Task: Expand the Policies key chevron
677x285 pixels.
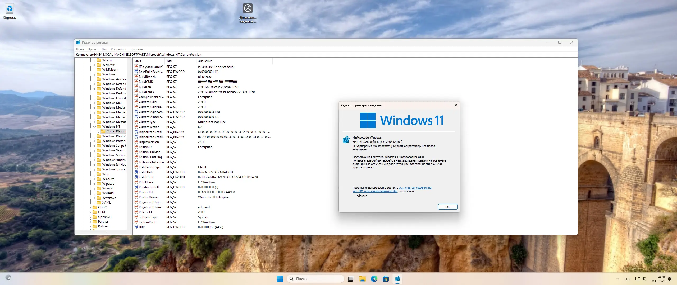Action: click(x=90, y=226)
